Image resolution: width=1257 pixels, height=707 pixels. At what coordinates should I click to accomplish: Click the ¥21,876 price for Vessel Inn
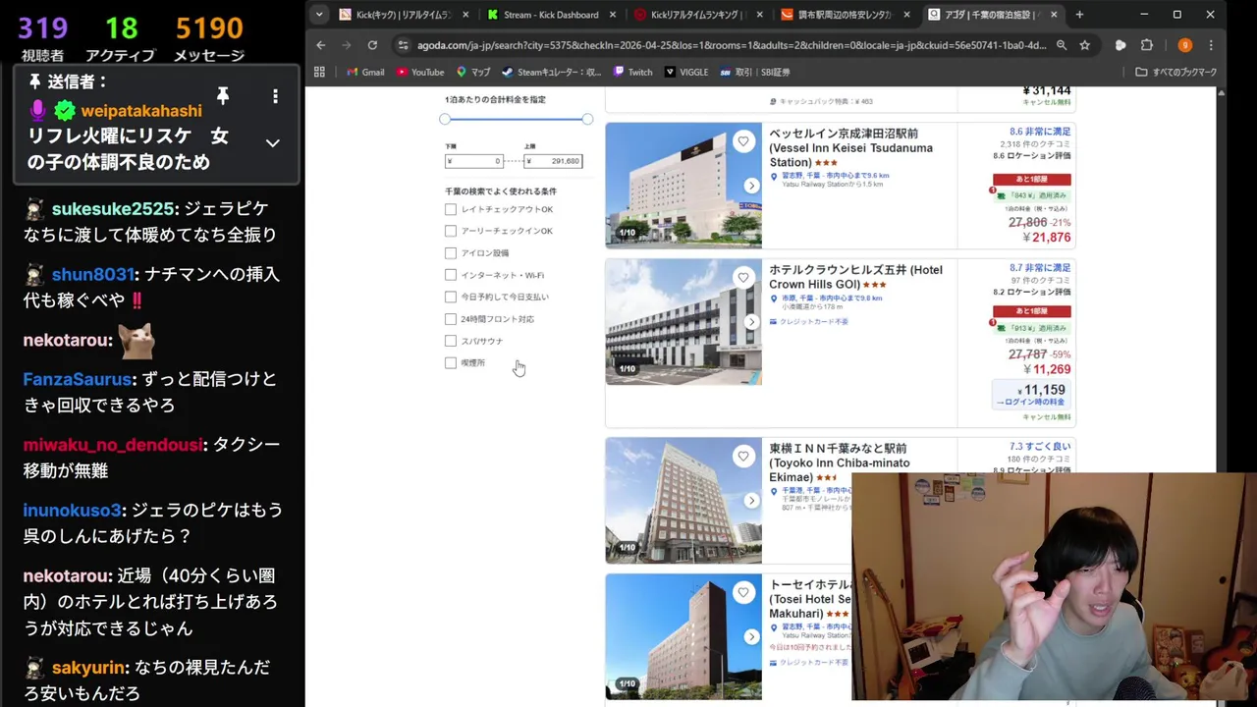coord(1046,238)
